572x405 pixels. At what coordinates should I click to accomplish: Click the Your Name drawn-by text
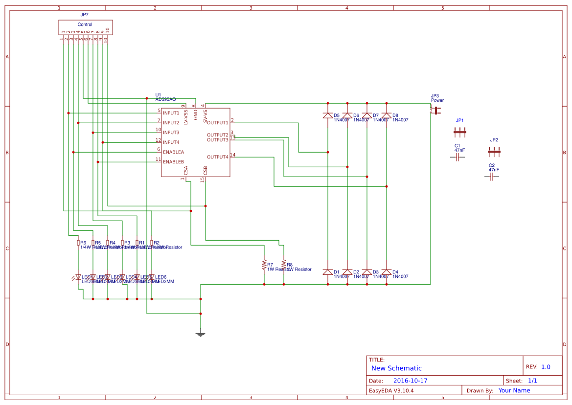pos(514,390)
